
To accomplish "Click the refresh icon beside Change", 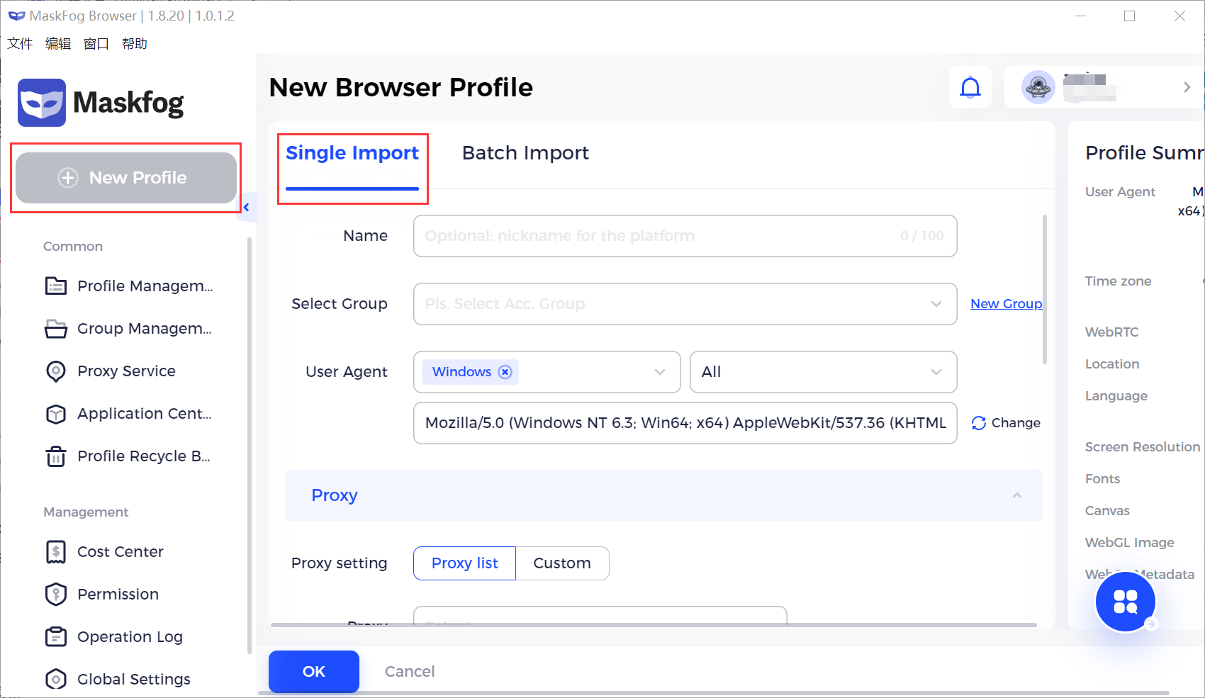I will [x=979, y=423].
